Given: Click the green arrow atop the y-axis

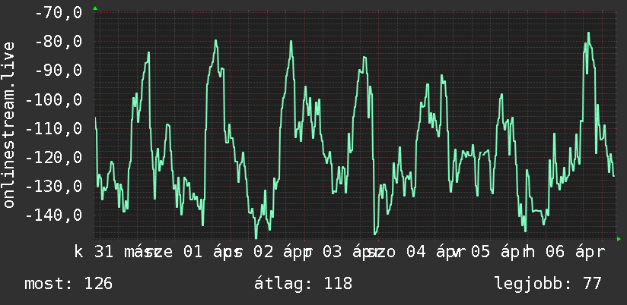Looking at the screenshot, I should 95,8.
